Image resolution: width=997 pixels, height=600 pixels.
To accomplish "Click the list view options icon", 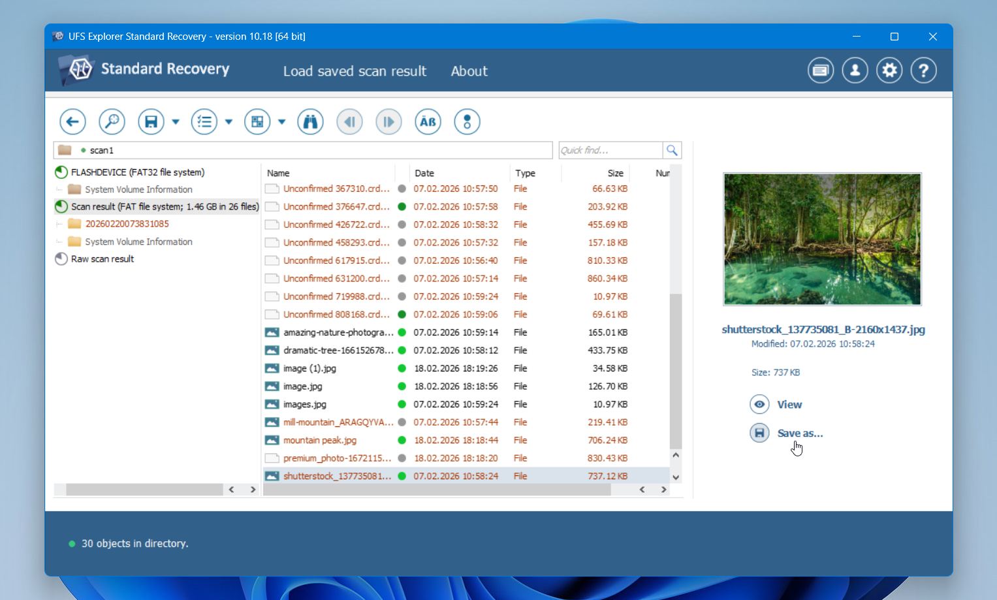I will pos(204,121).
